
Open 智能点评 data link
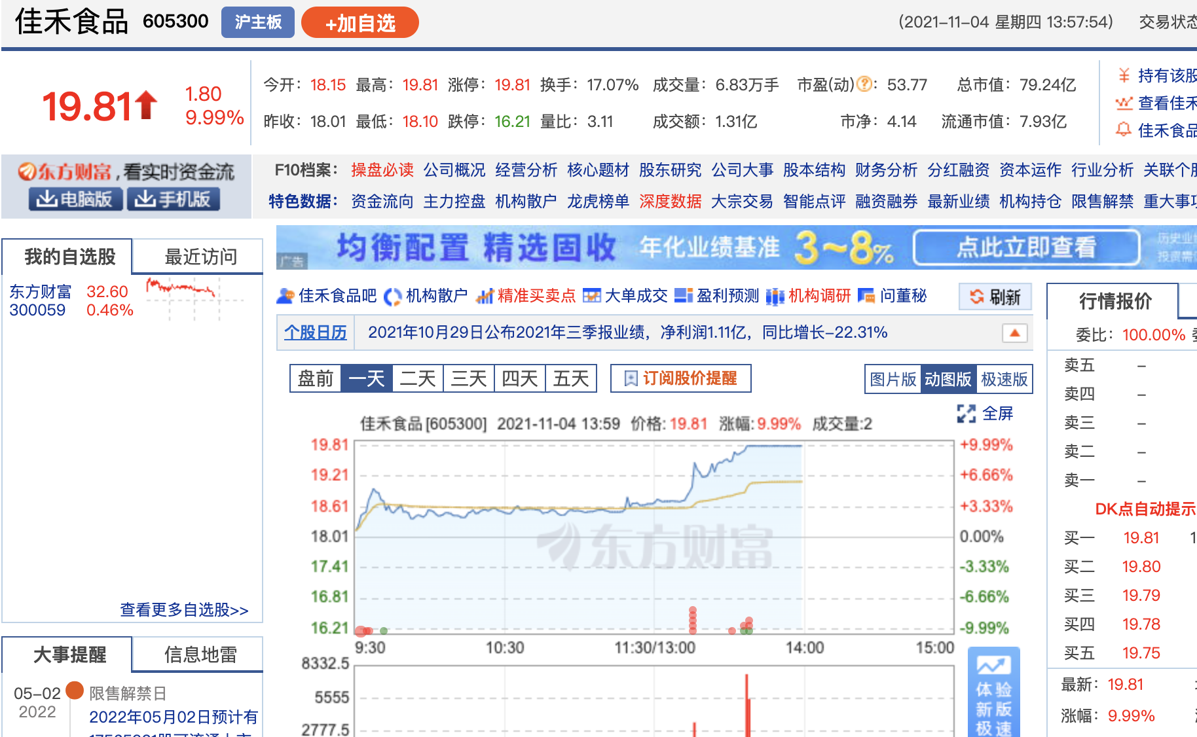[x=815, y=201]
